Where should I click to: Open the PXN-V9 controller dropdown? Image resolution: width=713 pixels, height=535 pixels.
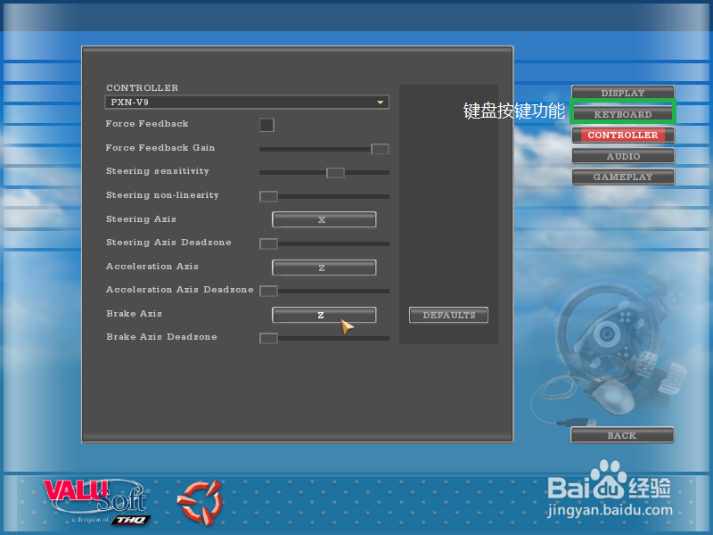[x=247, y=102]
